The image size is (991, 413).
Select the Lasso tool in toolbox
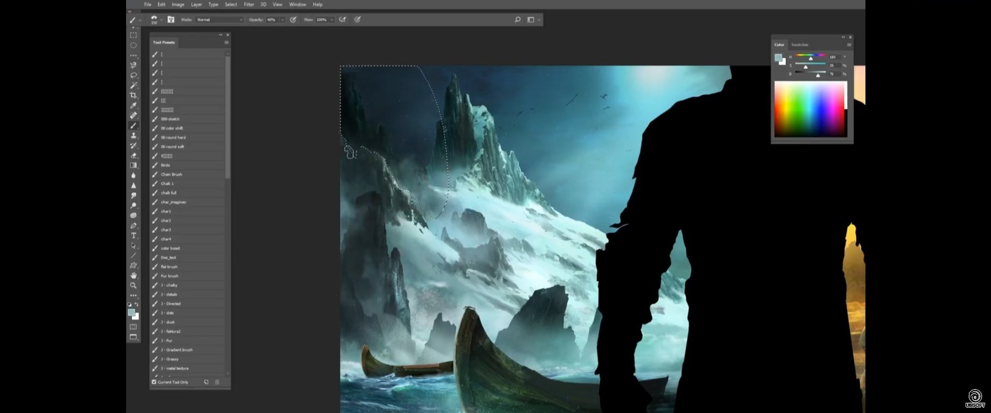point(133,75)
